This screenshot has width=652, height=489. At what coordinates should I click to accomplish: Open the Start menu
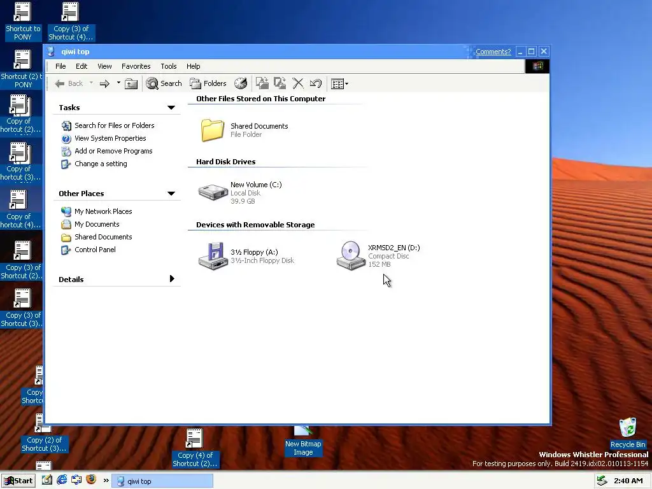[18, 481]
